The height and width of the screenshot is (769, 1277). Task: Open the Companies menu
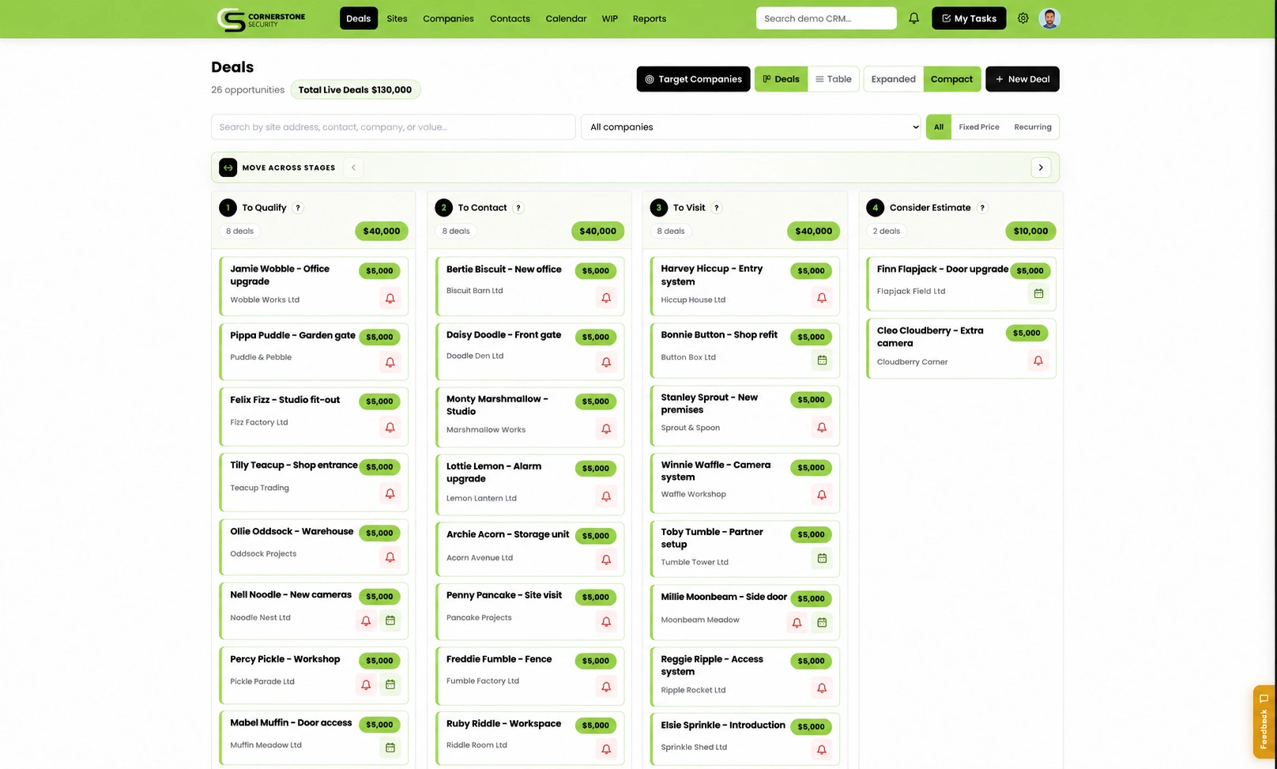tap(448, 18)
